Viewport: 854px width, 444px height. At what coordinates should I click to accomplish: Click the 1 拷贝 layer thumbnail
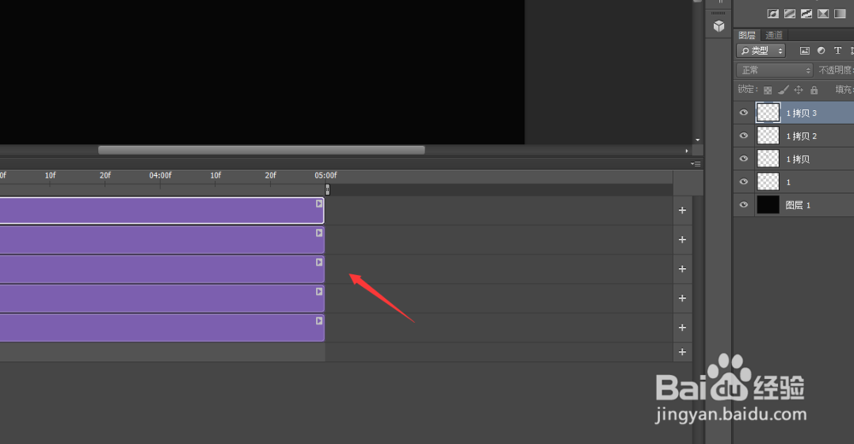[x=768, y=159]
